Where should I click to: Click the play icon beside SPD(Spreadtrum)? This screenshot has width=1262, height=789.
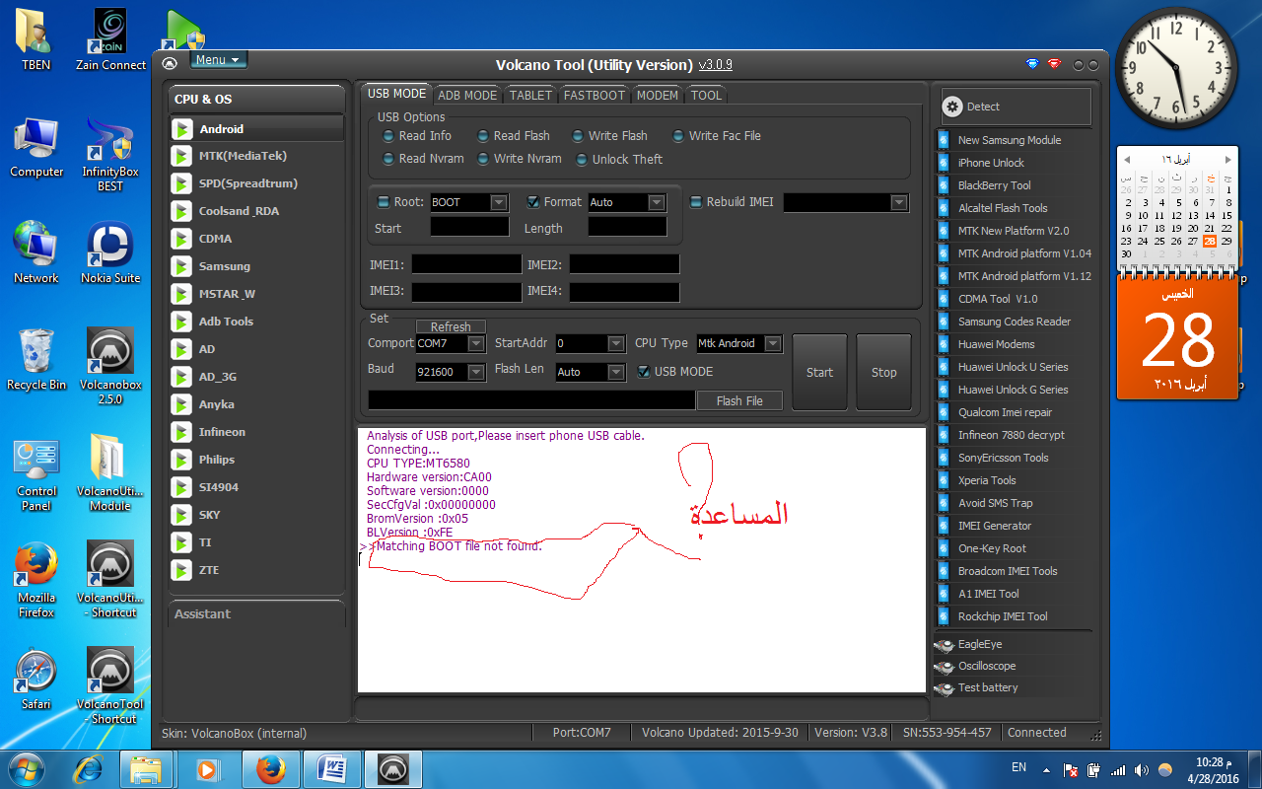click(x=181, y=184)
